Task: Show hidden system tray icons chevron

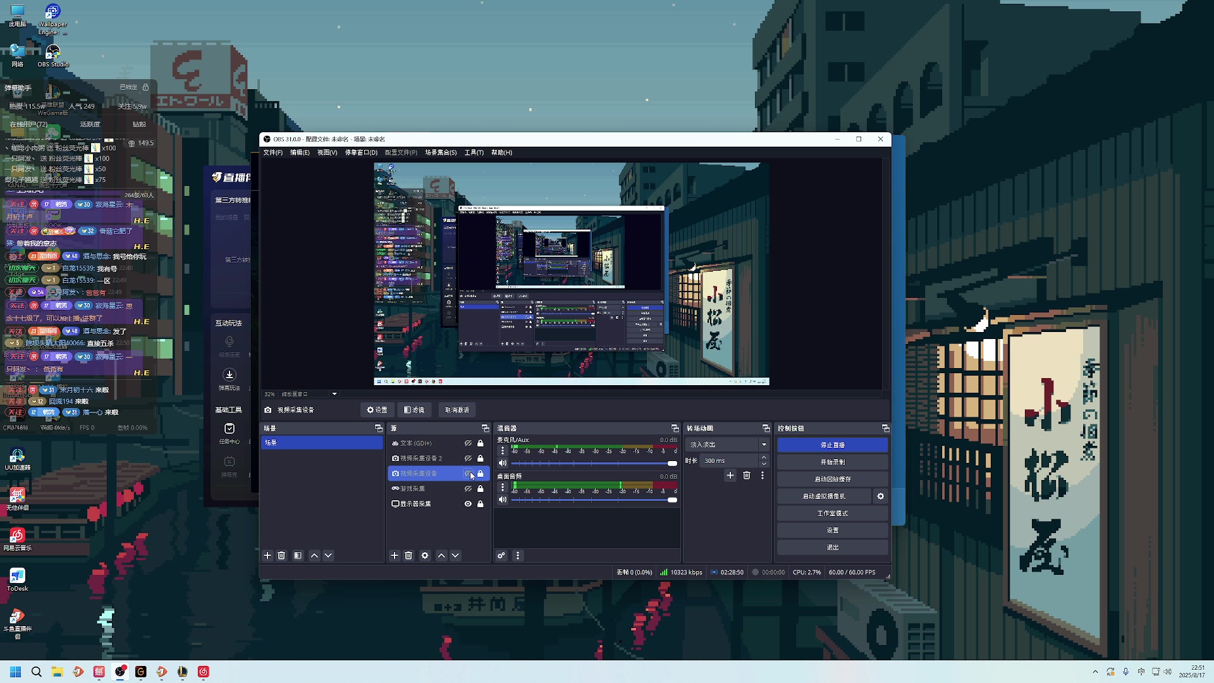Action: [x=1095, y=672]
